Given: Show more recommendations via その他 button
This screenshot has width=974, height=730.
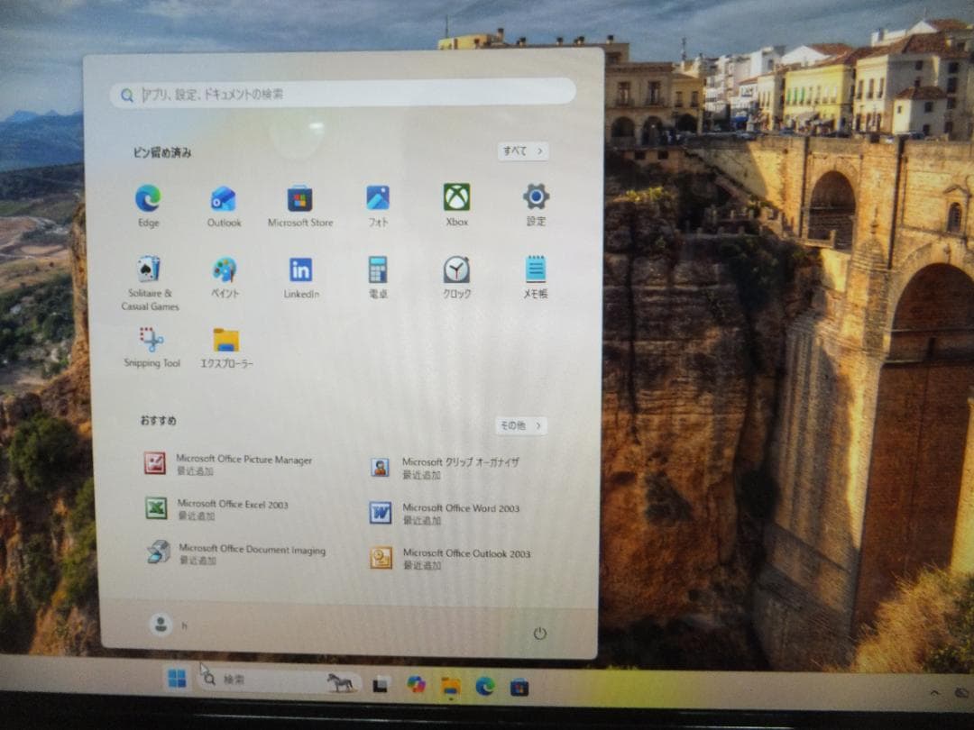Looking at the screenshot, I should pyautogui.click(x=521, y=425).
